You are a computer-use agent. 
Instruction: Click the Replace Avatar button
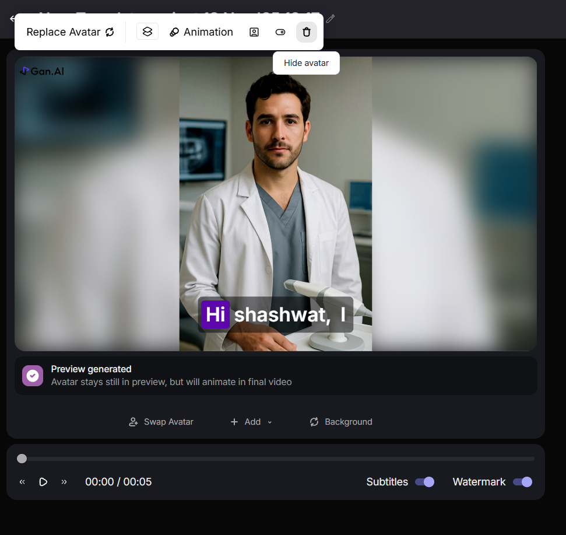70,32
